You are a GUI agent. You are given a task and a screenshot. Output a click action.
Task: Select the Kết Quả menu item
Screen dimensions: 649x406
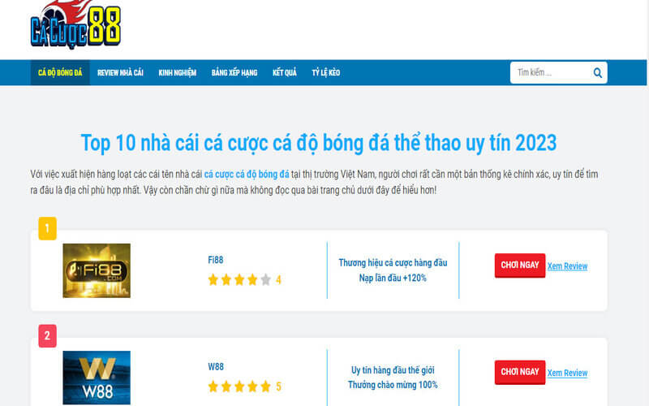tap(285, 73)
